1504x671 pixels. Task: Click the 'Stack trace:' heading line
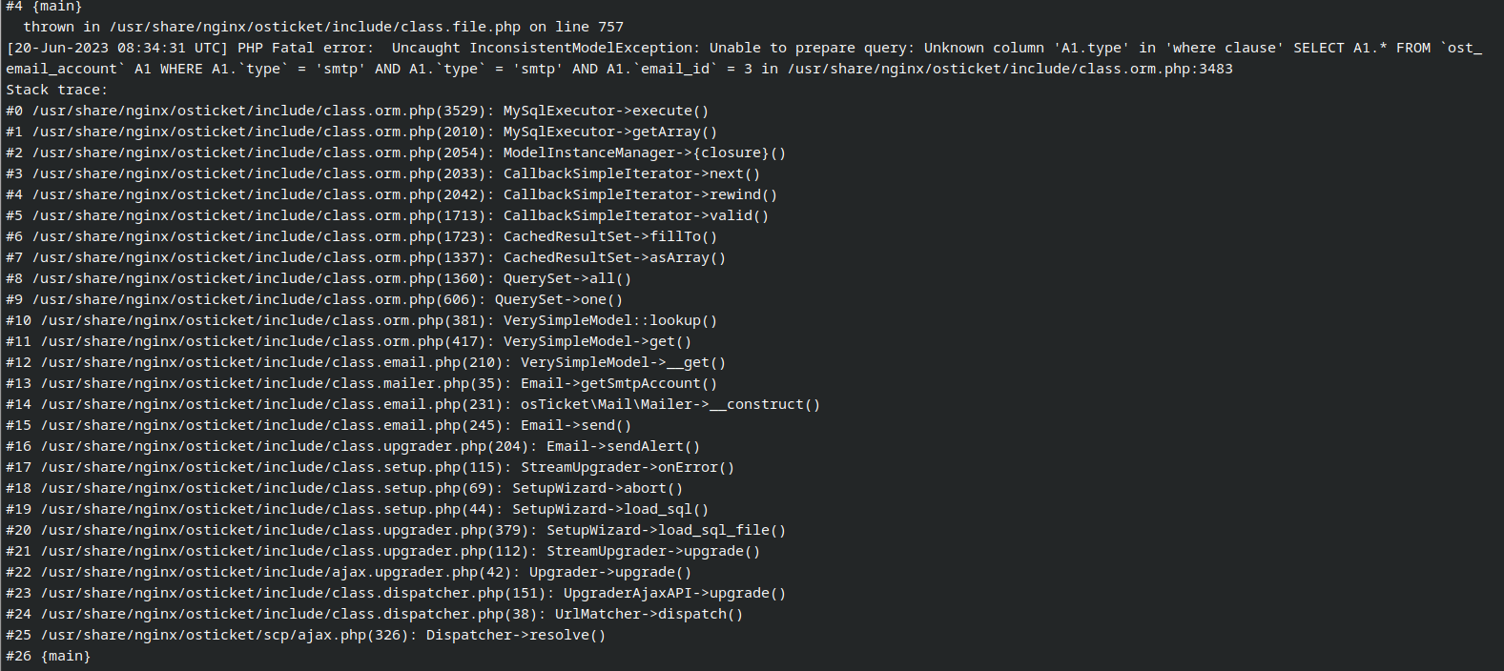pyautogui.click(x=57, y=90)
